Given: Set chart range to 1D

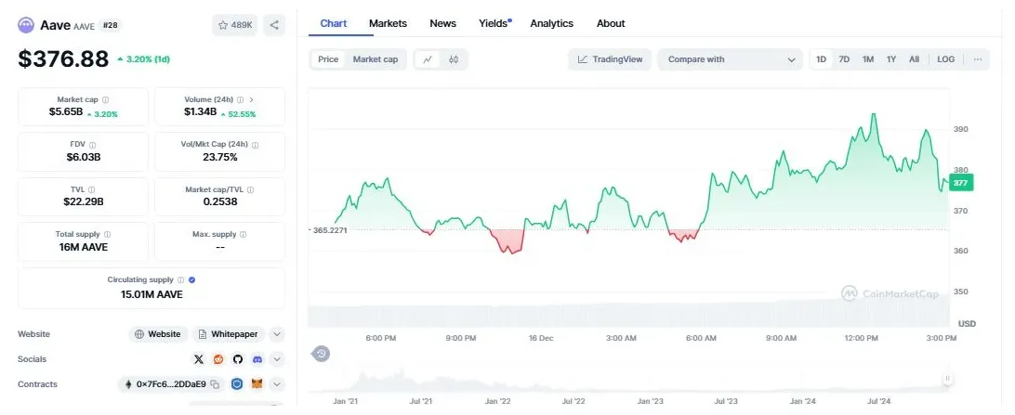Looking at the screenshot, I should point(821,59).
